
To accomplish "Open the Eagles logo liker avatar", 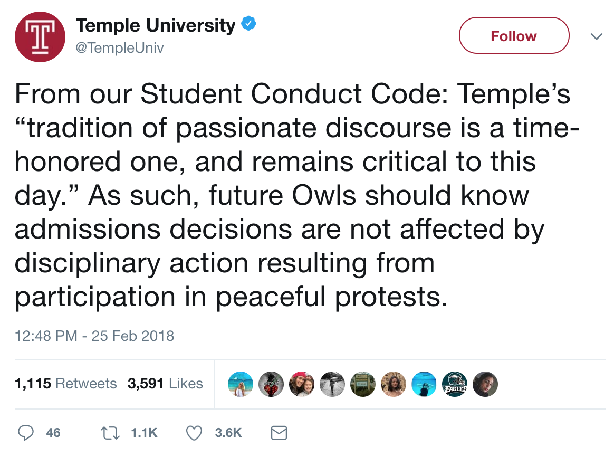I will click(454, 384).
